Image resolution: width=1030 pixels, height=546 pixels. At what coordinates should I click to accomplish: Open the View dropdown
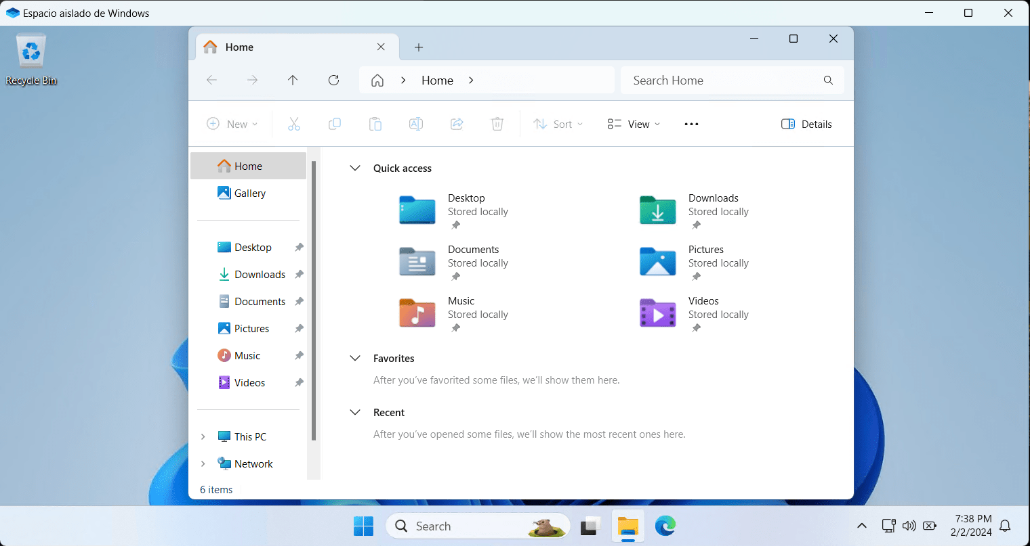point(632,124)
